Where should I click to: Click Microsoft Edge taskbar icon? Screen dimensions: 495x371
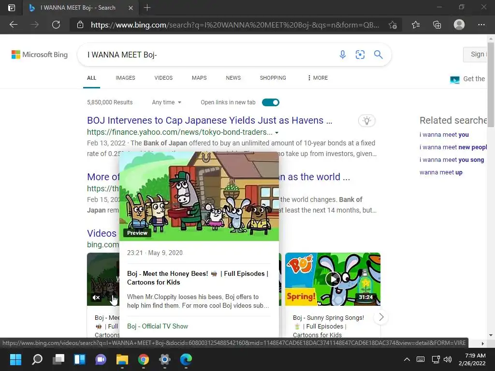(186, 359)
